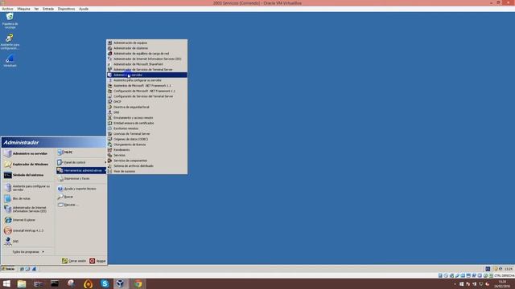Click Apagar button
Viewport: 515px width, 289px height.
pyautogui.click(x=97, y=261)
